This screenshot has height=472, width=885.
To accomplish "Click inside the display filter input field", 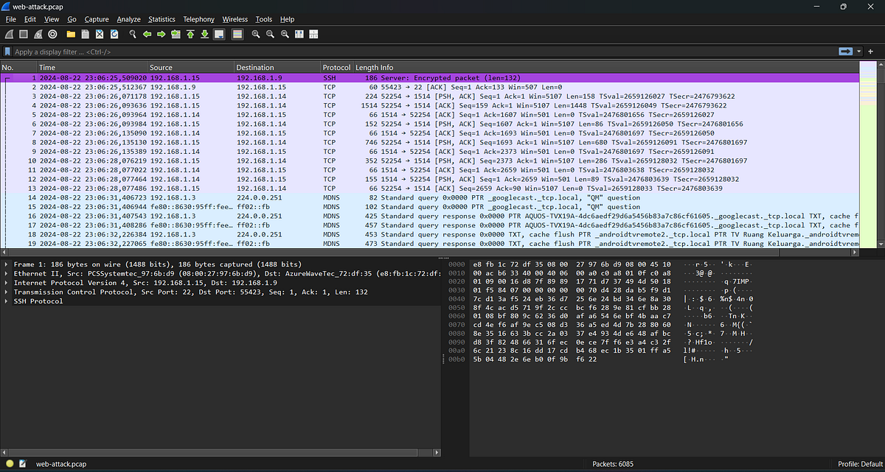I will 295,52.
